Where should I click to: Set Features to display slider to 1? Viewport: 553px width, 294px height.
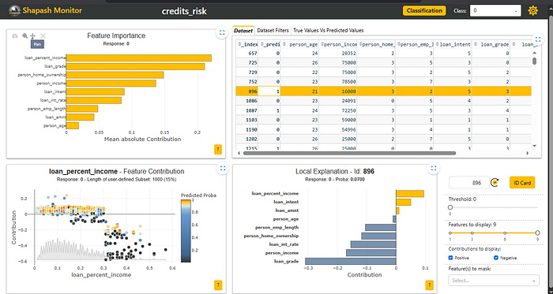(450, 233)
